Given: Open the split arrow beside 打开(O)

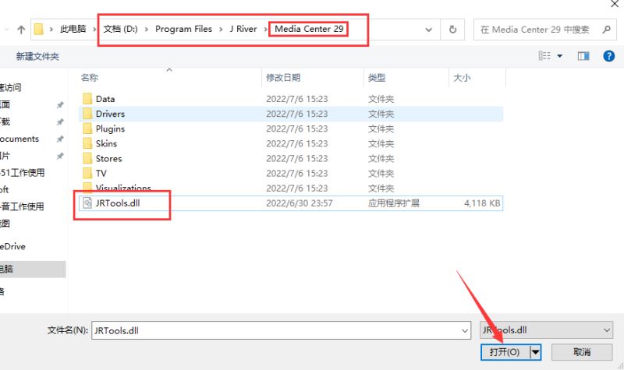Looking at the screenshot, I should pyautogui.click(x=536, y=352).
